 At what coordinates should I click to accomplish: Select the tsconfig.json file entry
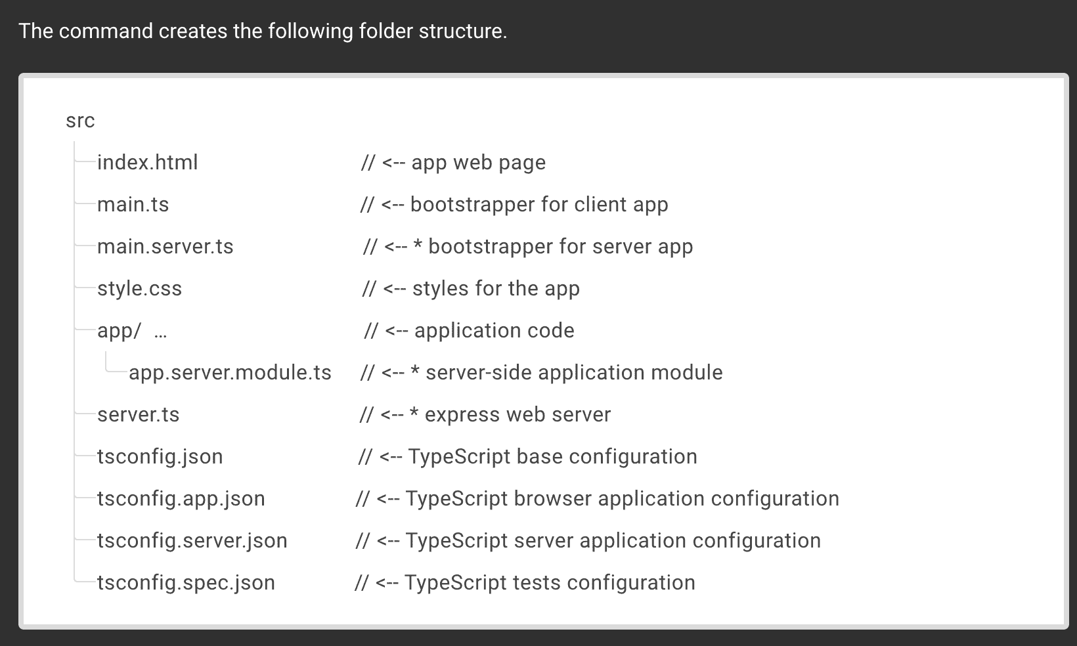(x=160, y=457)
